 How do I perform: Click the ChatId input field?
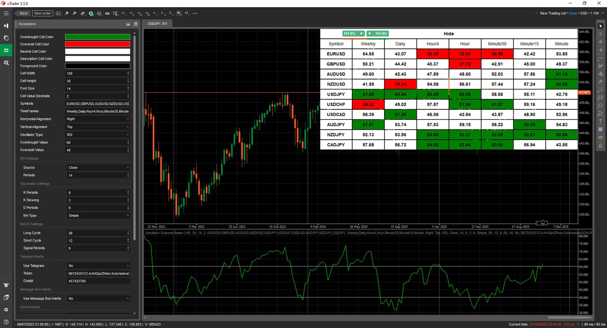(x=98, y=281)
